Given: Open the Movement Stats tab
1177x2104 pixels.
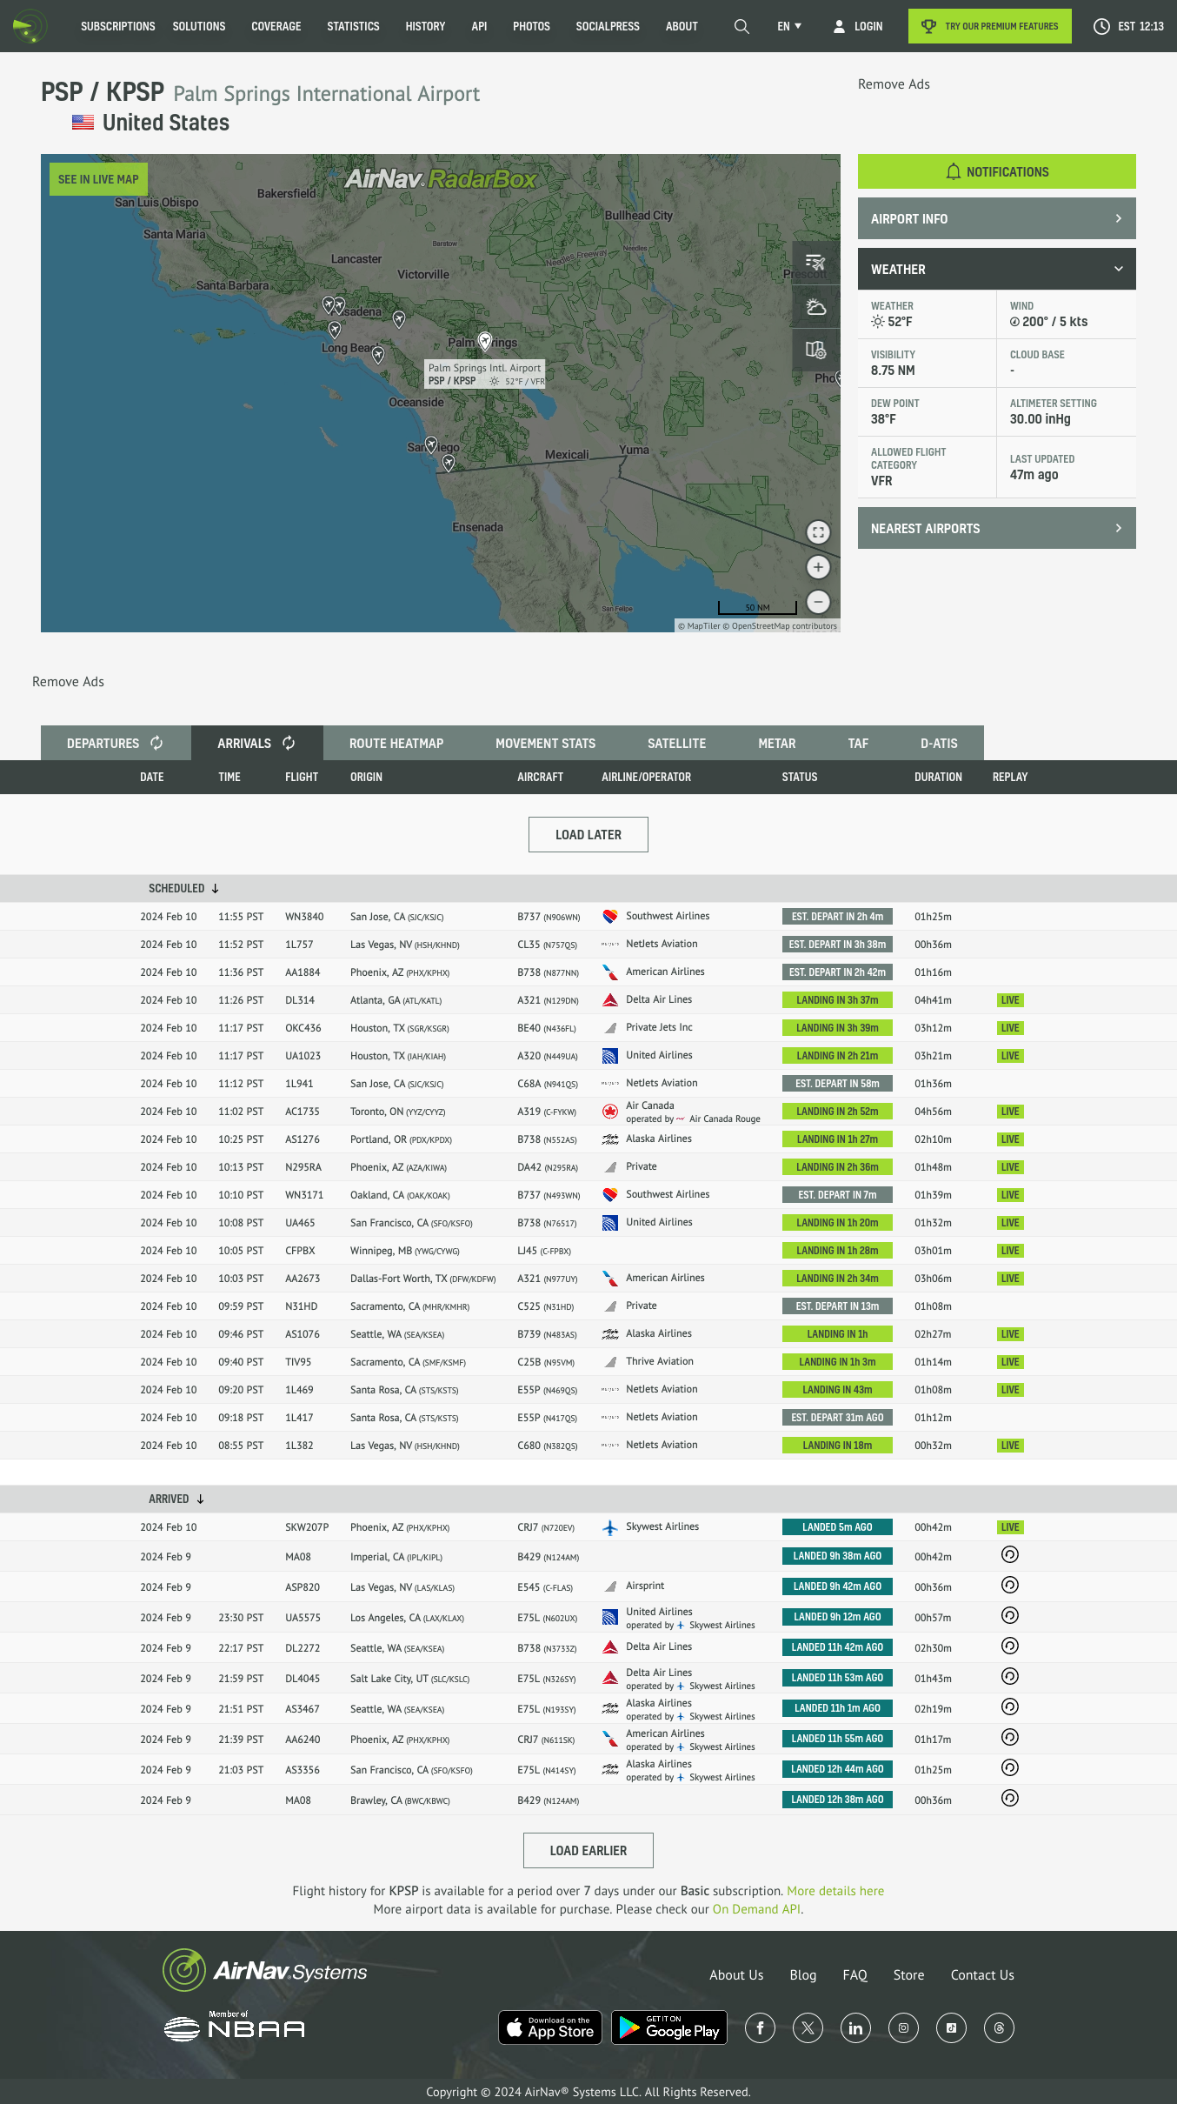Looking at the screenshot, I should (545, 743).
